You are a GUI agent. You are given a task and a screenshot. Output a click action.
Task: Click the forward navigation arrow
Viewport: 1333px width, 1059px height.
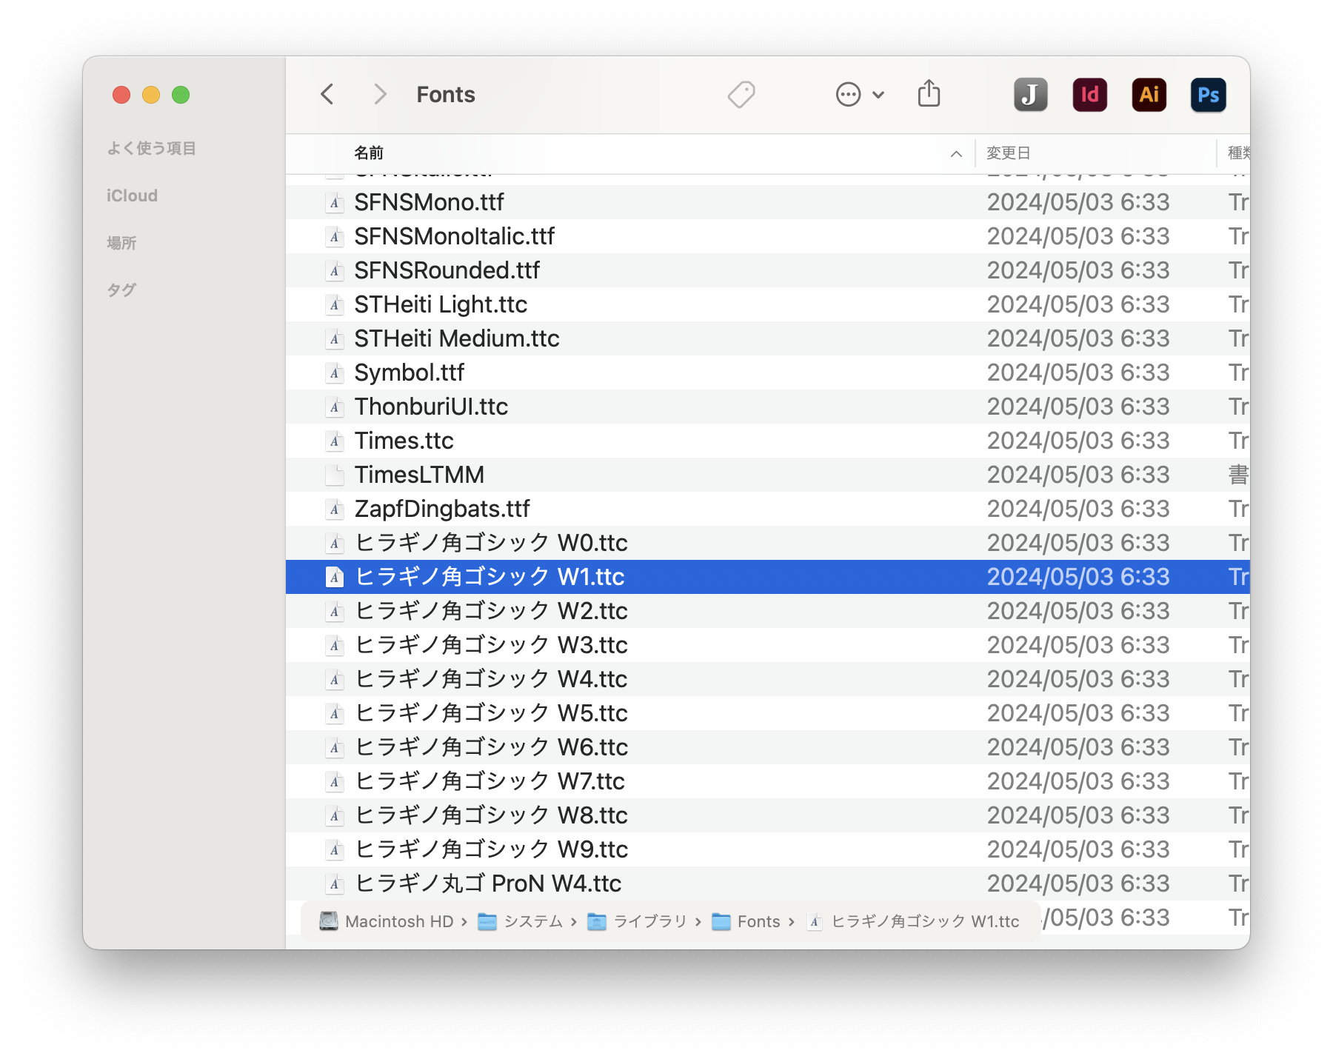[x=380, y=94]
